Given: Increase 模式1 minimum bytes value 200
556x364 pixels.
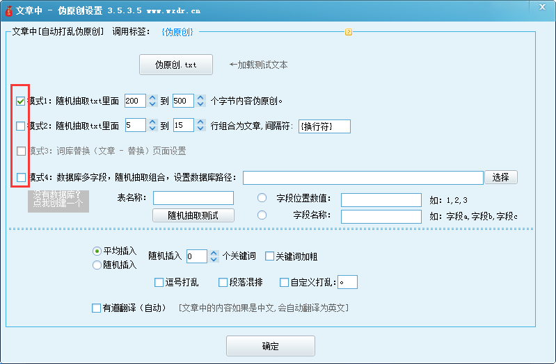Looking at the screenshot, I should click(x=152, y=98).
